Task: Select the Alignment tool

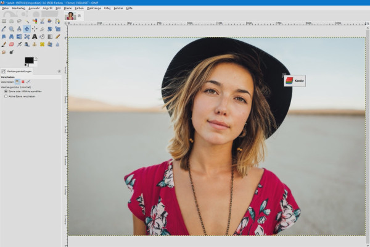Action: point(35,29)
